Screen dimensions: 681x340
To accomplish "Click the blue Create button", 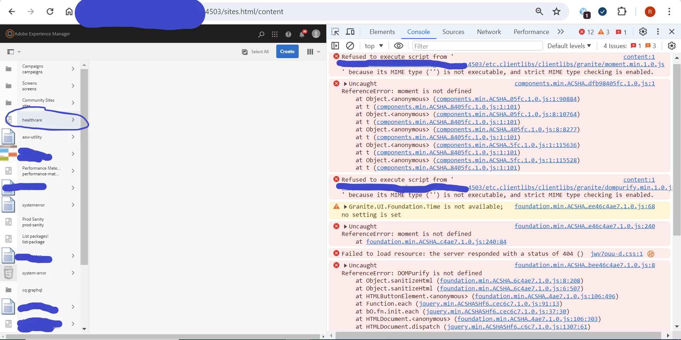I will pyautogui.click(x=287, y=51).
